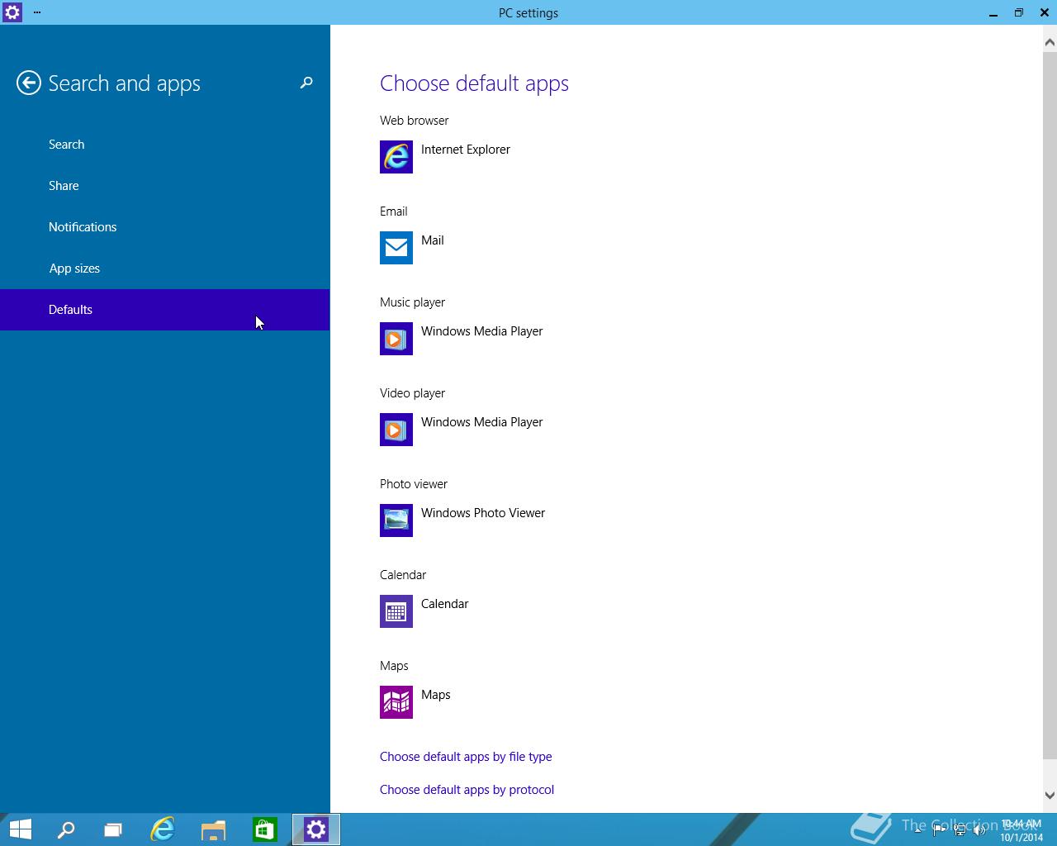Click the Calendar app icon
1057x846 pixels.
[396, 611]
